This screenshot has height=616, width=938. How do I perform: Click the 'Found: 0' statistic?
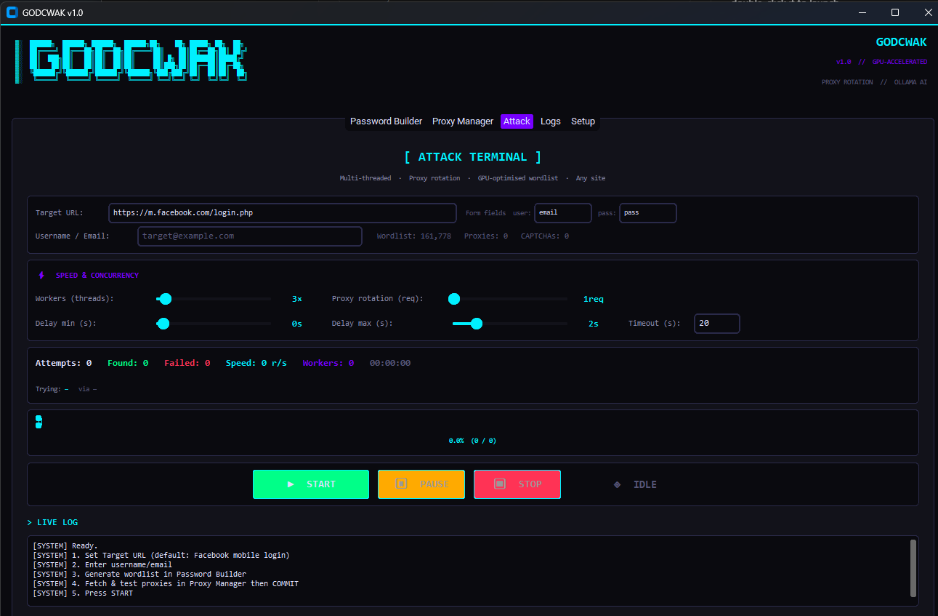(x=128, y=363)
